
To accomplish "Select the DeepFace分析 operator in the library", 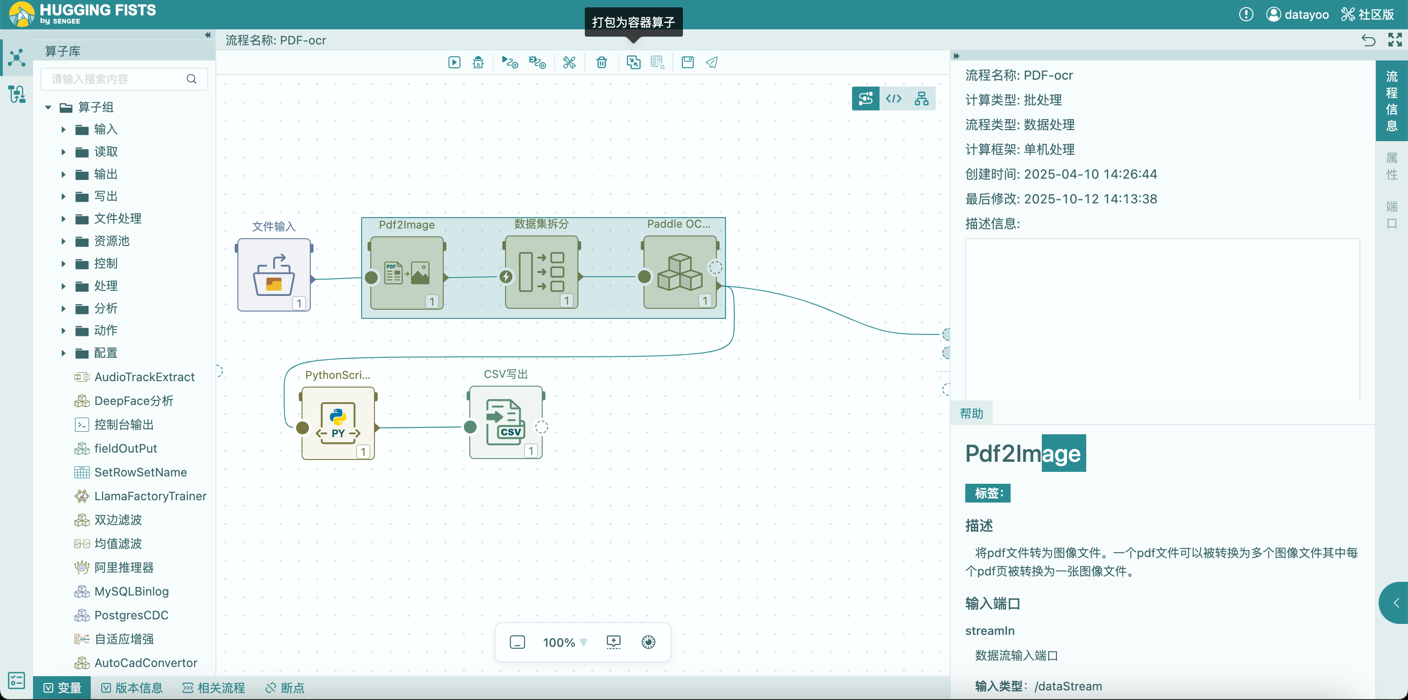I will [x=133, y=400].
